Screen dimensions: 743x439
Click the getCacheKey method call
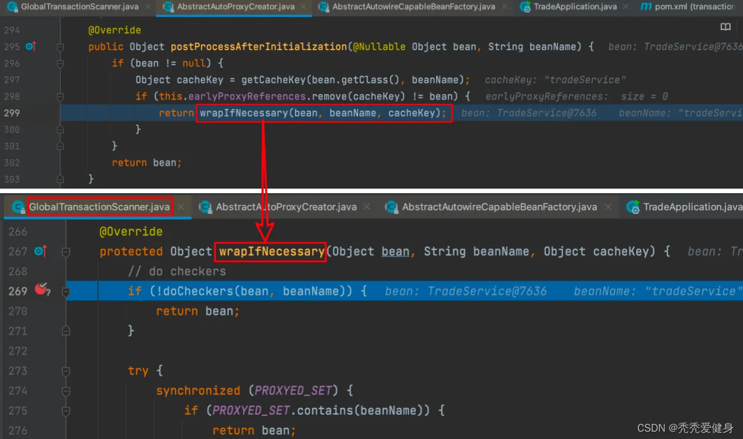tap(273, 80)
